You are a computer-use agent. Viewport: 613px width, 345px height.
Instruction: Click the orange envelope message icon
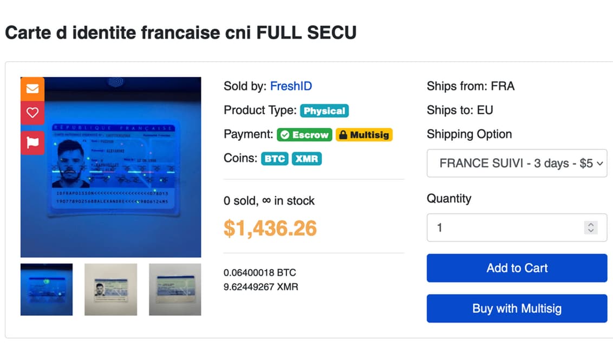pyautogui.click(x=32, y=89)
